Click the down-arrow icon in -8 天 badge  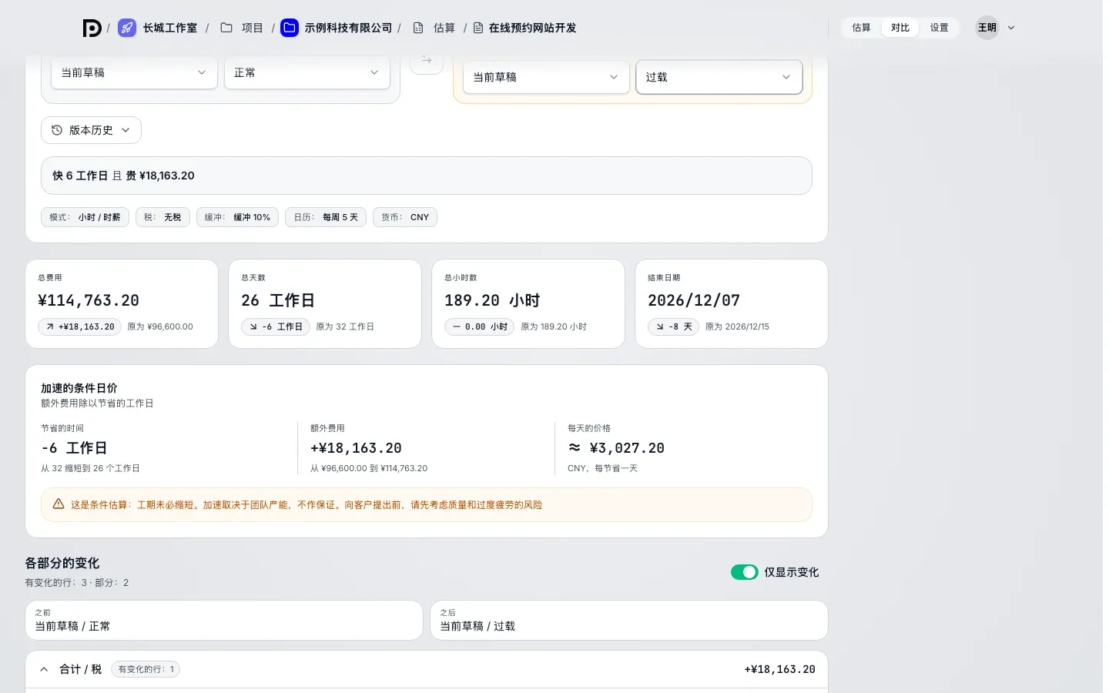660,326
